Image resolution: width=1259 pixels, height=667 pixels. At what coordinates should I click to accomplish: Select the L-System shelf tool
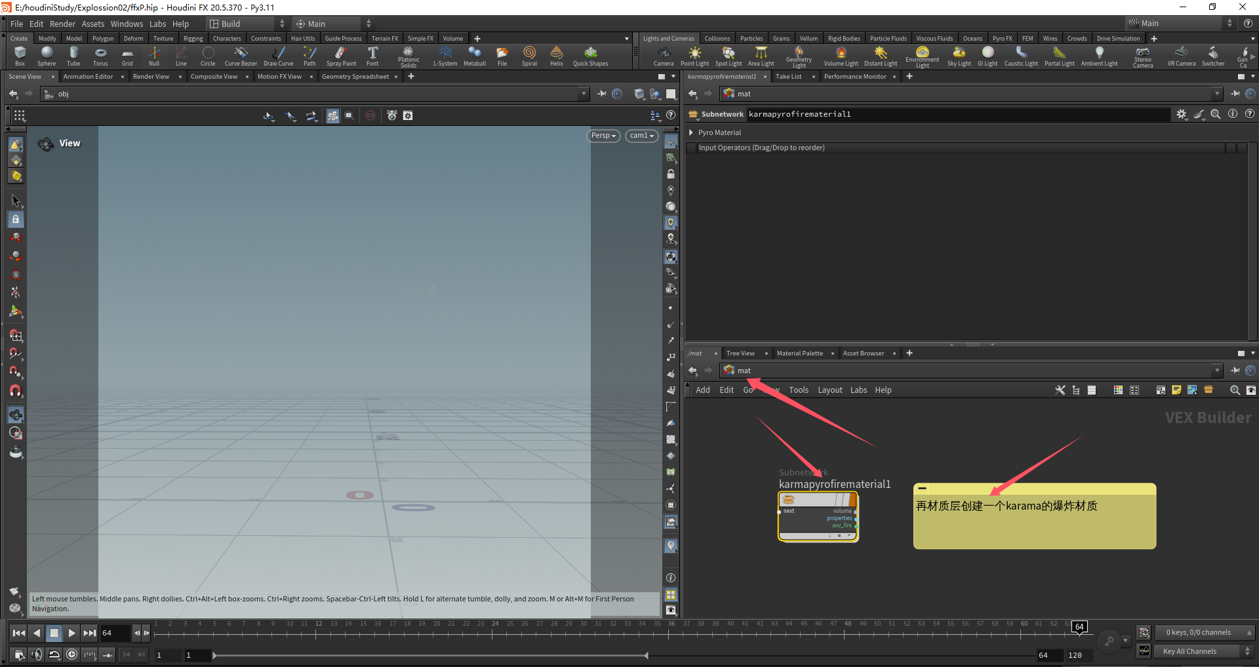point(445,56)
